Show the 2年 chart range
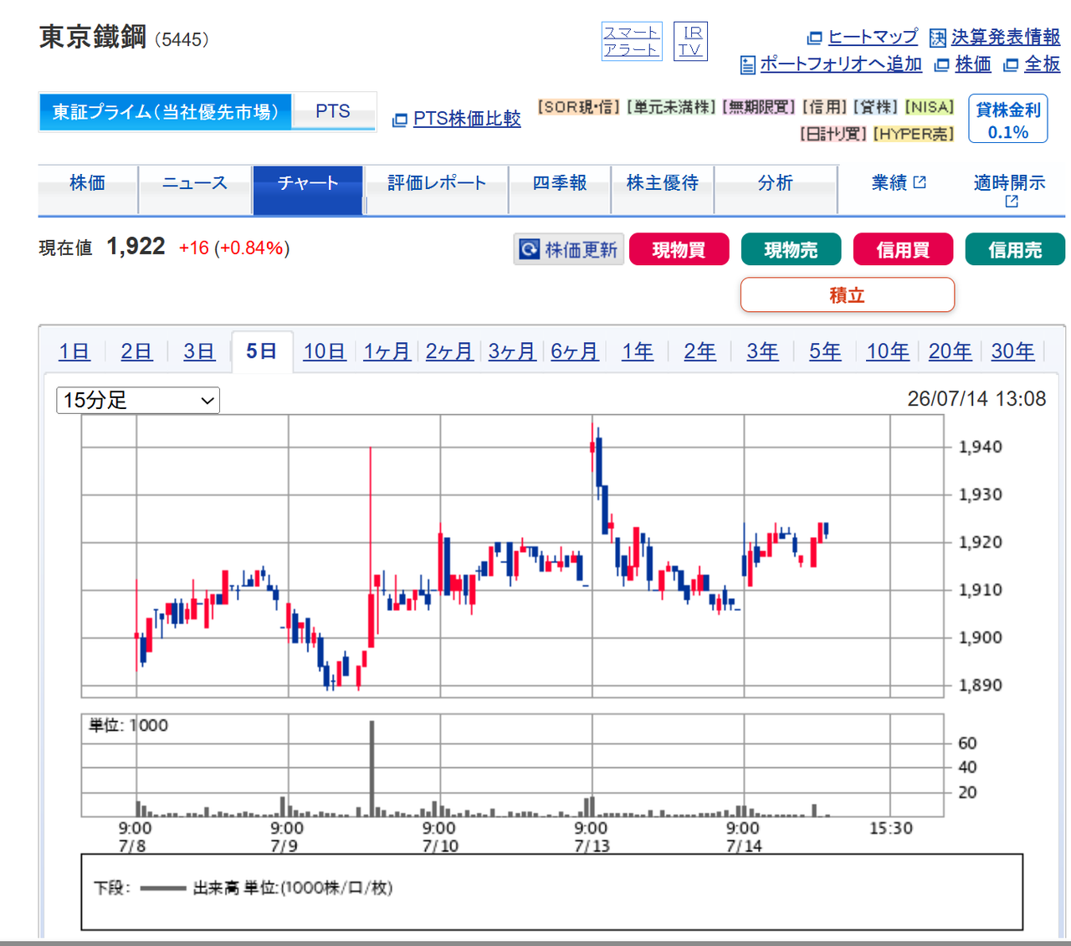Viewport: 1071px width, 946px height. [700, 351]
